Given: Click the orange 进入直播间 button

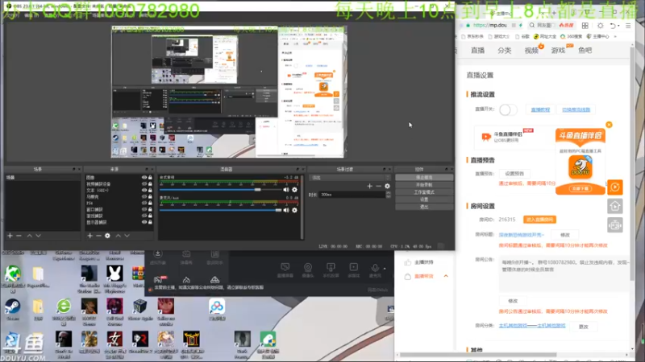Looking at the screenshot, I should 539,220.
